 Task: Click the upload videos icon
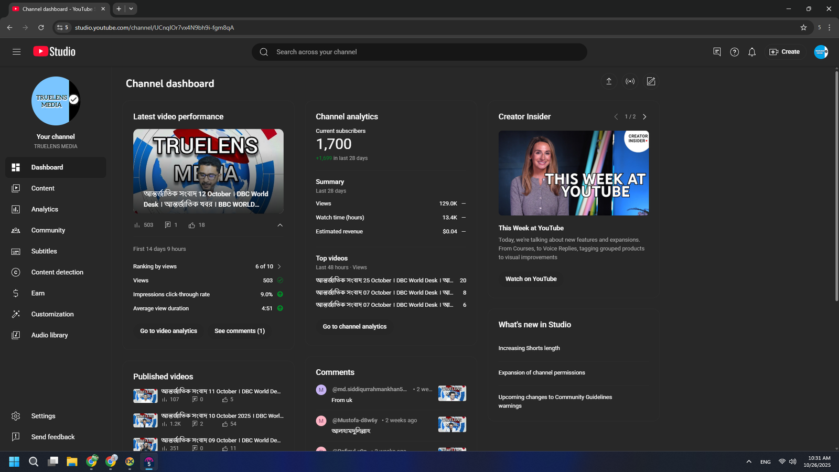(x=609, y=81)
